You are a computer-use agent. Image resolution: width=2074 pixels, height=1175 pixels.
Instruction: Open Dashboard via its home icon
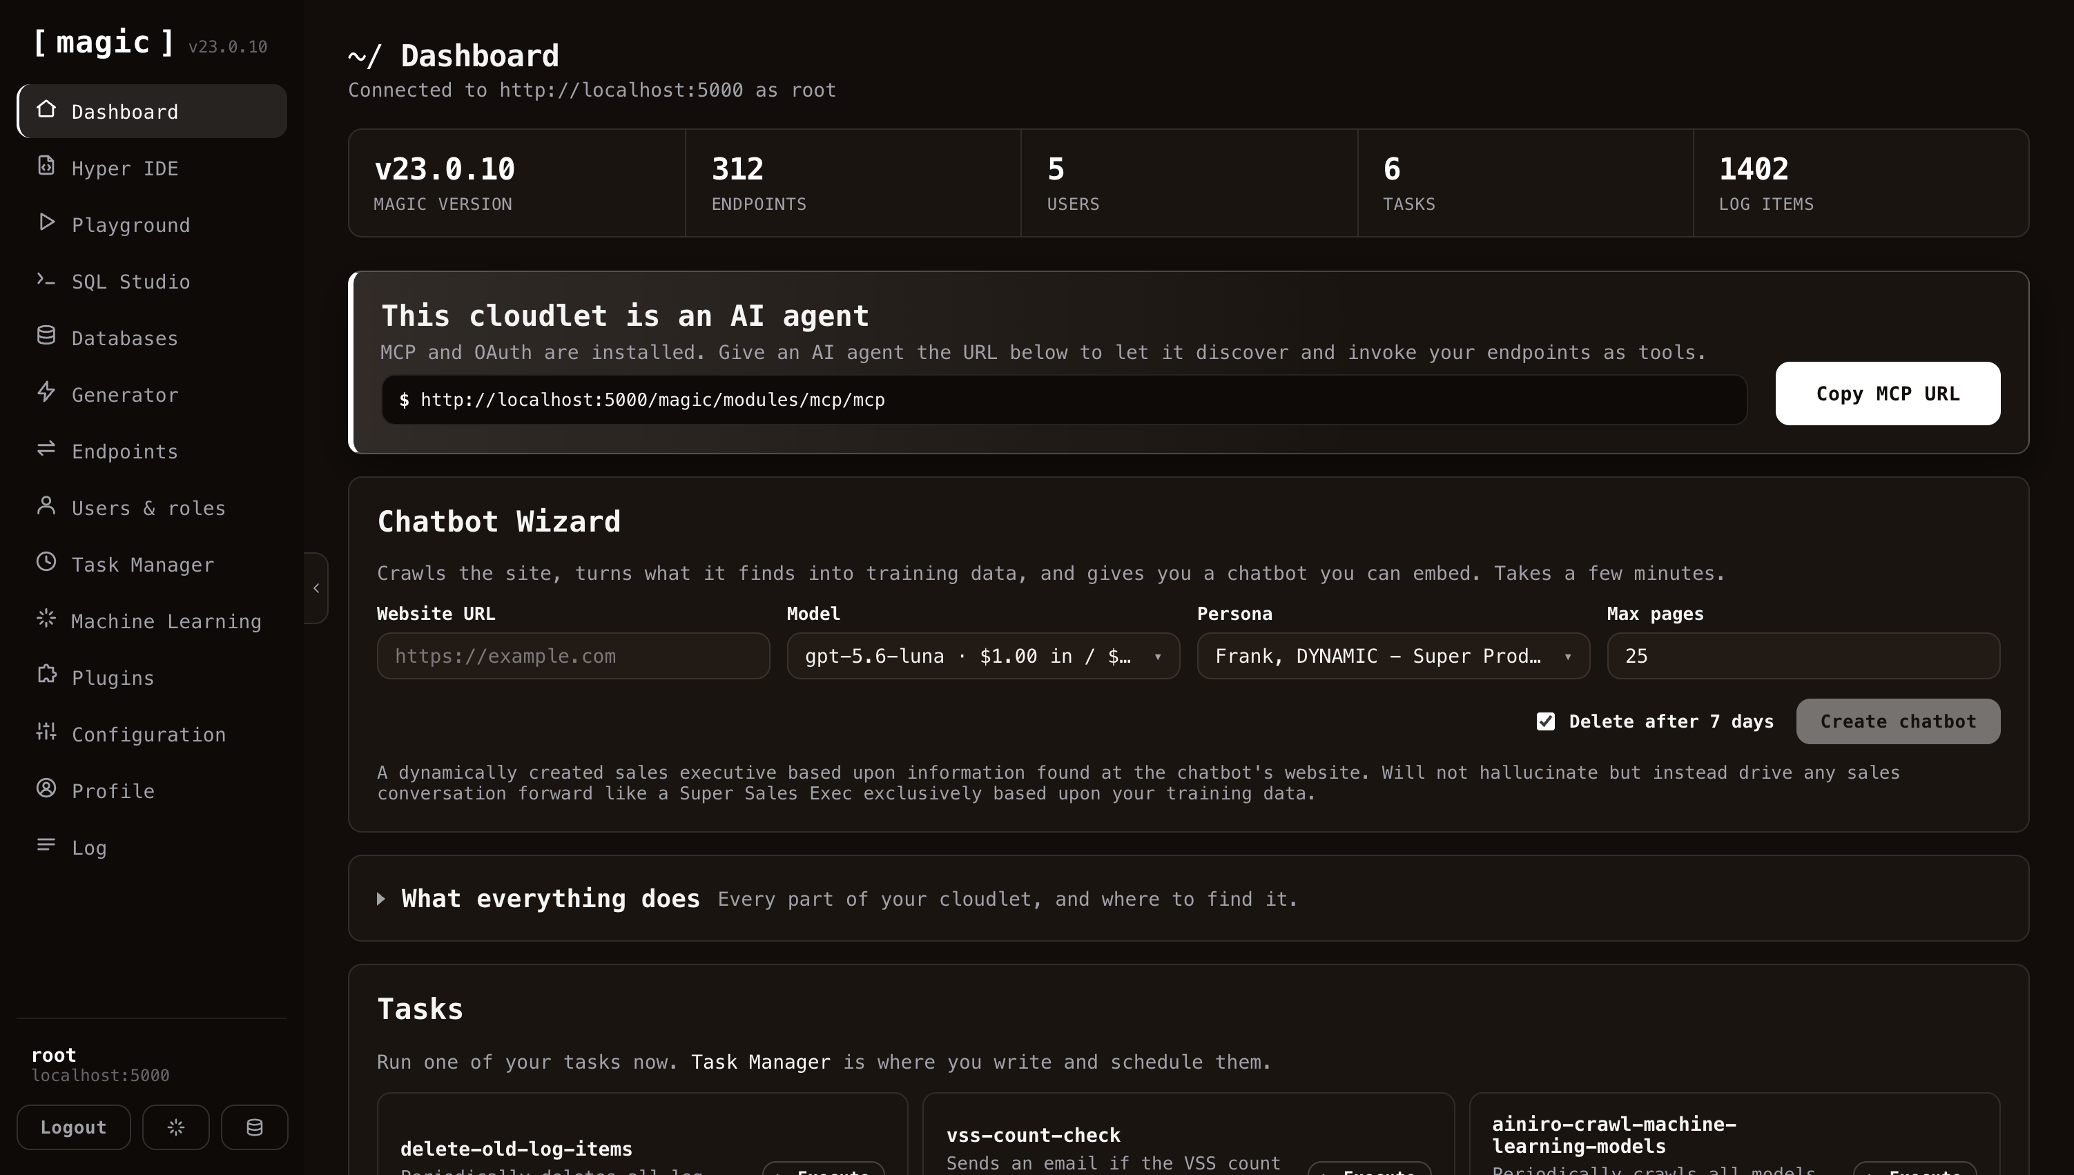[x=46, y=110]
